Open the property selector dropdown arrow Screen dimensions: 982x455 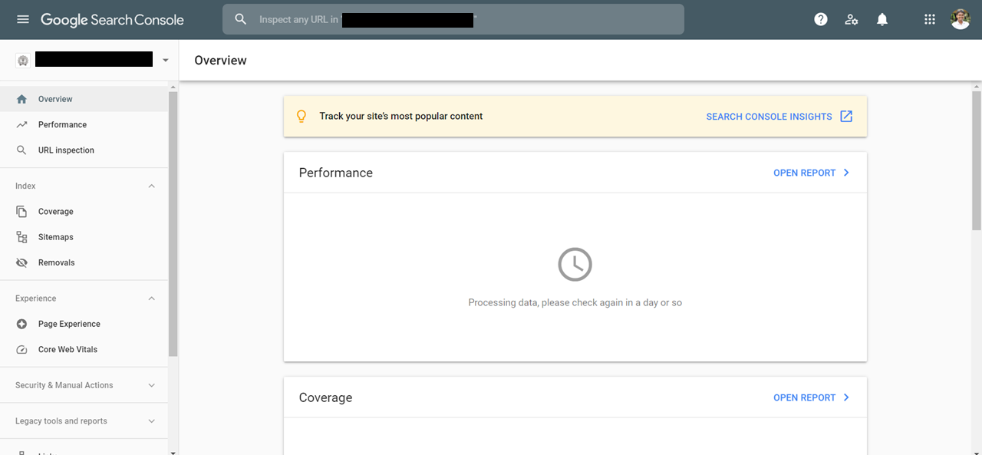tap(165, 61)
